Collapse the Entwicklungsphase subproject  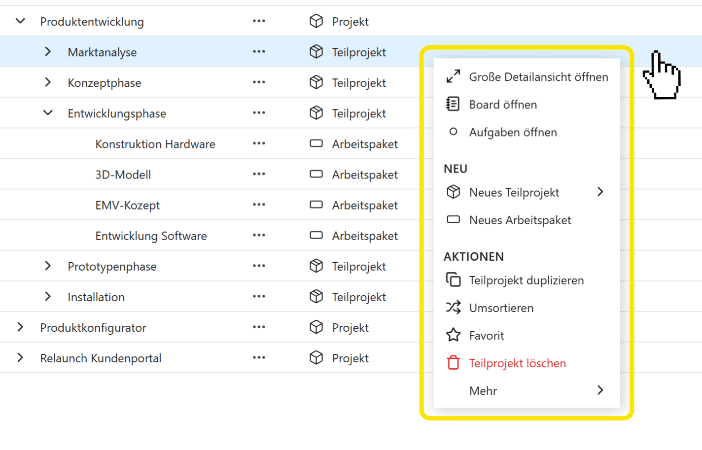pos(48,113)
